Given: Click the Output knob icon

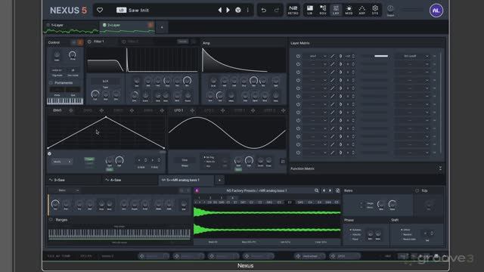Looking at the screenshot, I should (x=390, y=9).
